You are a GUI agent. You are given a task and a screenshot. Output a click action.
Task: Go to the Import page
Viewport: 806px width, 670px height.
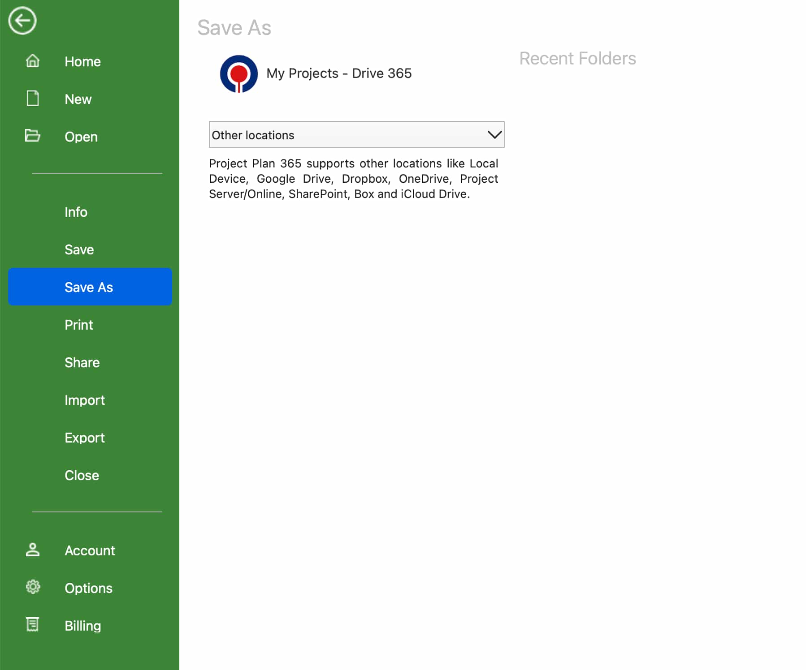click(84, 400)
